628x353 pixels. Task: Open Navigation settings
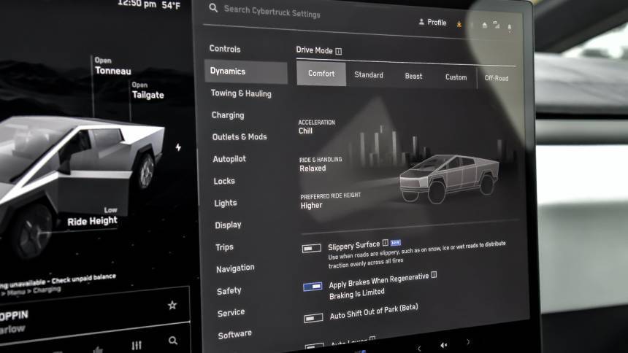coord(235,268)
